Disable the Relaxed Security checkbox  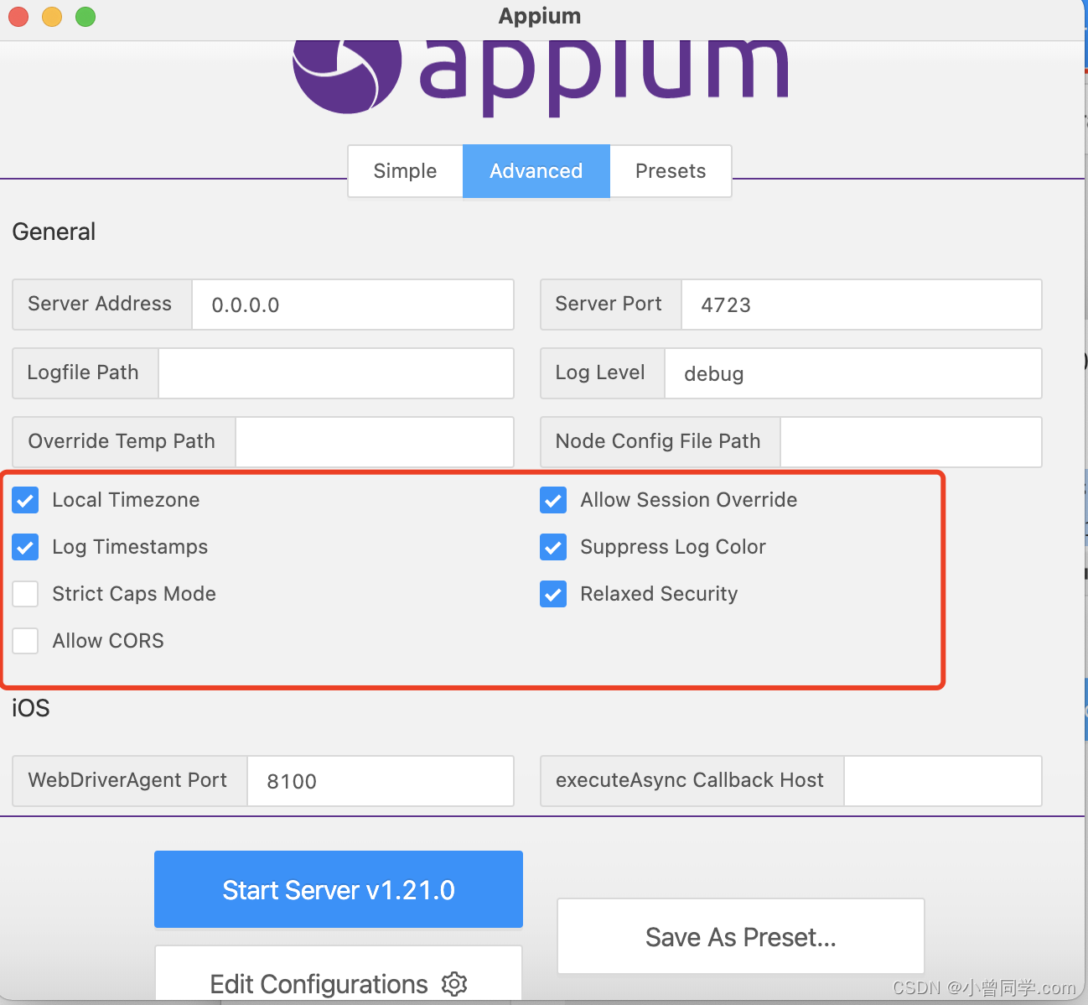[x=553, y=594]
